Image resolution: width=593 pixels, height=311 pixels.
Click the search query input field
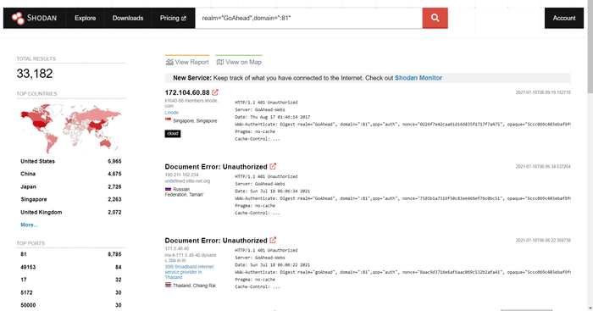click(x=308, y=18)
